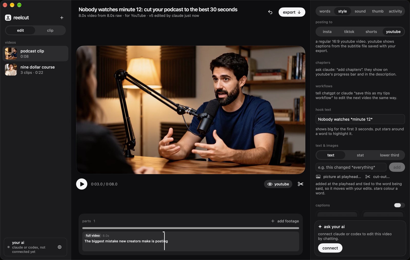Open the thumb tab
This screenshot has width=410, height=260.
[x=378, y=11]
